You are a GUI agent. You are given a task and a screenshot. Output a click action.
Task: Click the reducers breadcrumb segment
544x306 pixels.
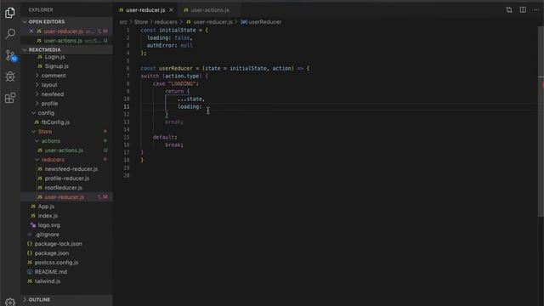coord(166,22)
